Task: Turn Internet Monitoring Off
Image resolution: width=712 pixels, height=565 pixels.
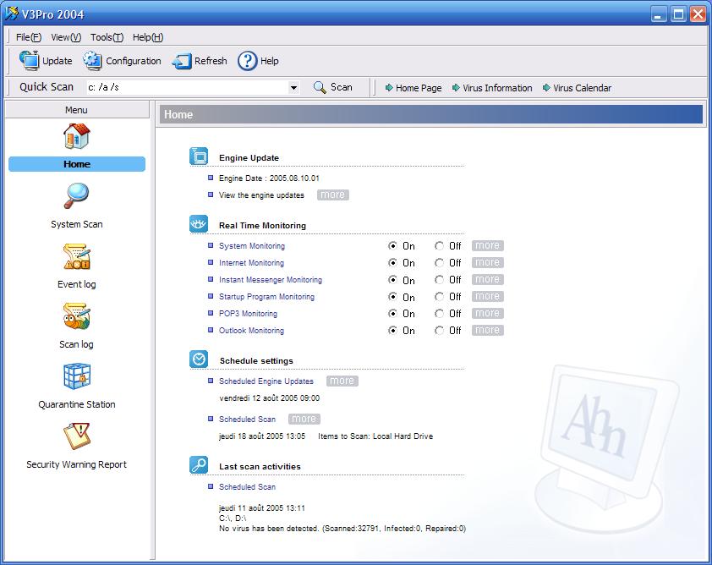Action: [439, 262]
